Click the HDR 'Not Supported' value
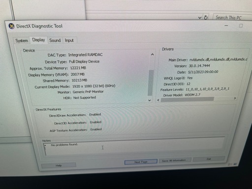252x189 pixels. click(x=85, y=97)
